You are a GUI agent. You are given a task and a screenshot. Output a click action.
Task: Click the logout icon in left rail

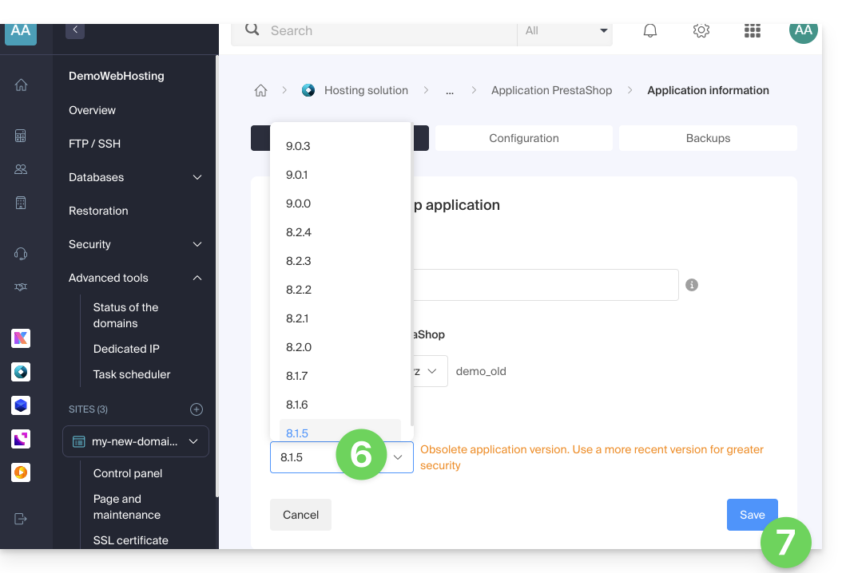point(21,519)
